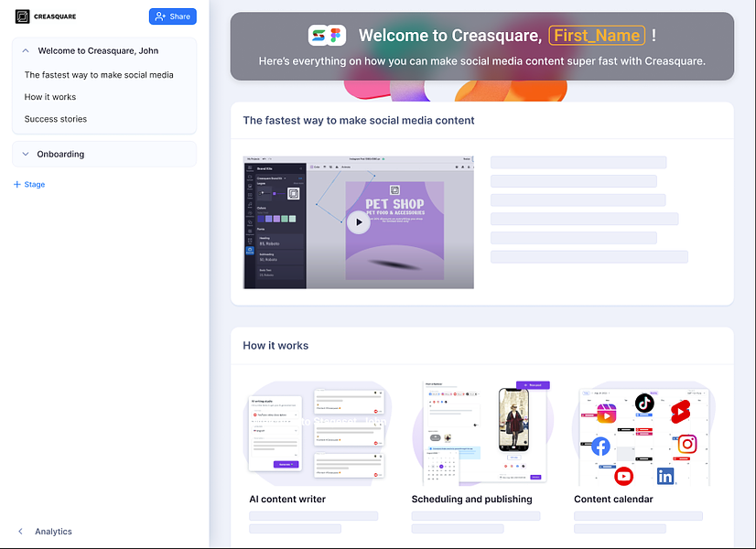
Task: Click the Facebook icon in calendar image
Action: click(x=600, y=447)
